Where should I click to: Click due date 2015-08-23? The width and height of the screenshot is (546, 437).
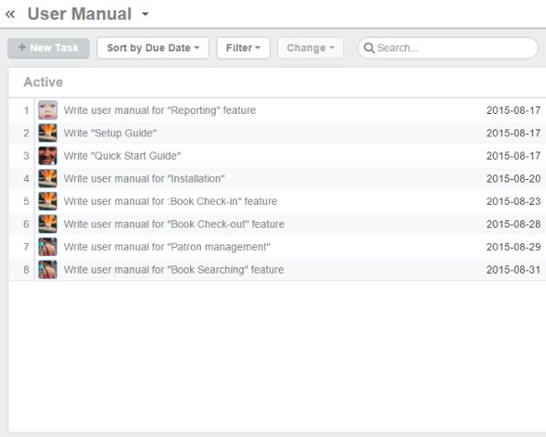(x=513, y=201)
